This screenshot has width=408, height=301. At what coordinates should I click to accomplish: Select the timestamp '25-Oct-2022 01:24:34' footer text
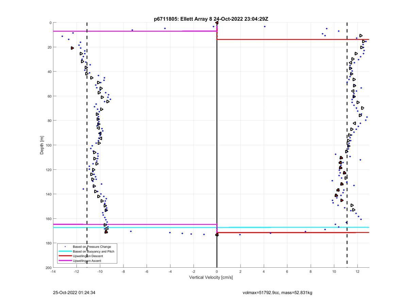(x=74, y=292)
